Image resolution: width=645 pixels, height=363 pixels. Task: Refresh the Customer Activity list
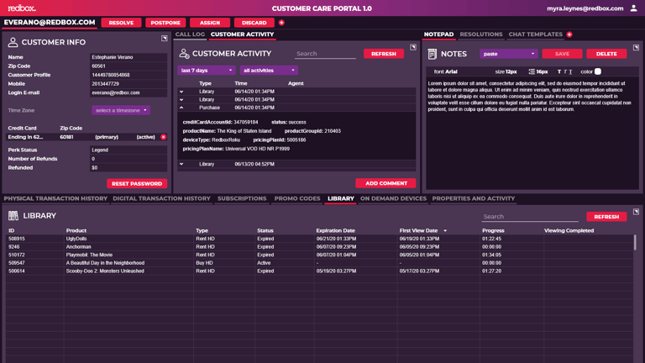click(384, 54)
